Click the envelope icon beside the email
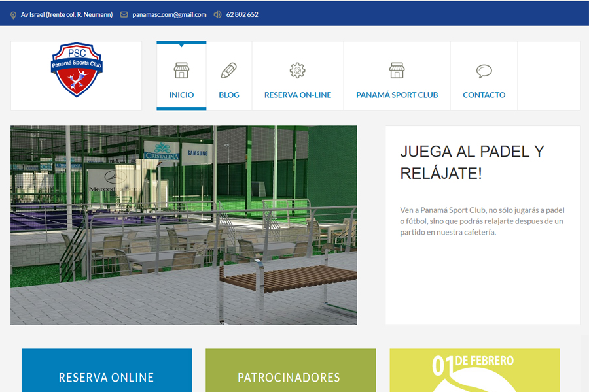Image resolution: width=589 pixels, height=392 pixels. pyautogui.click(x=124, y=14)
